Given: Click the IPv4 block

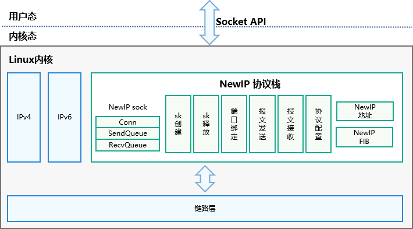Looking at the screenshot, I should (x=24, y=117).
